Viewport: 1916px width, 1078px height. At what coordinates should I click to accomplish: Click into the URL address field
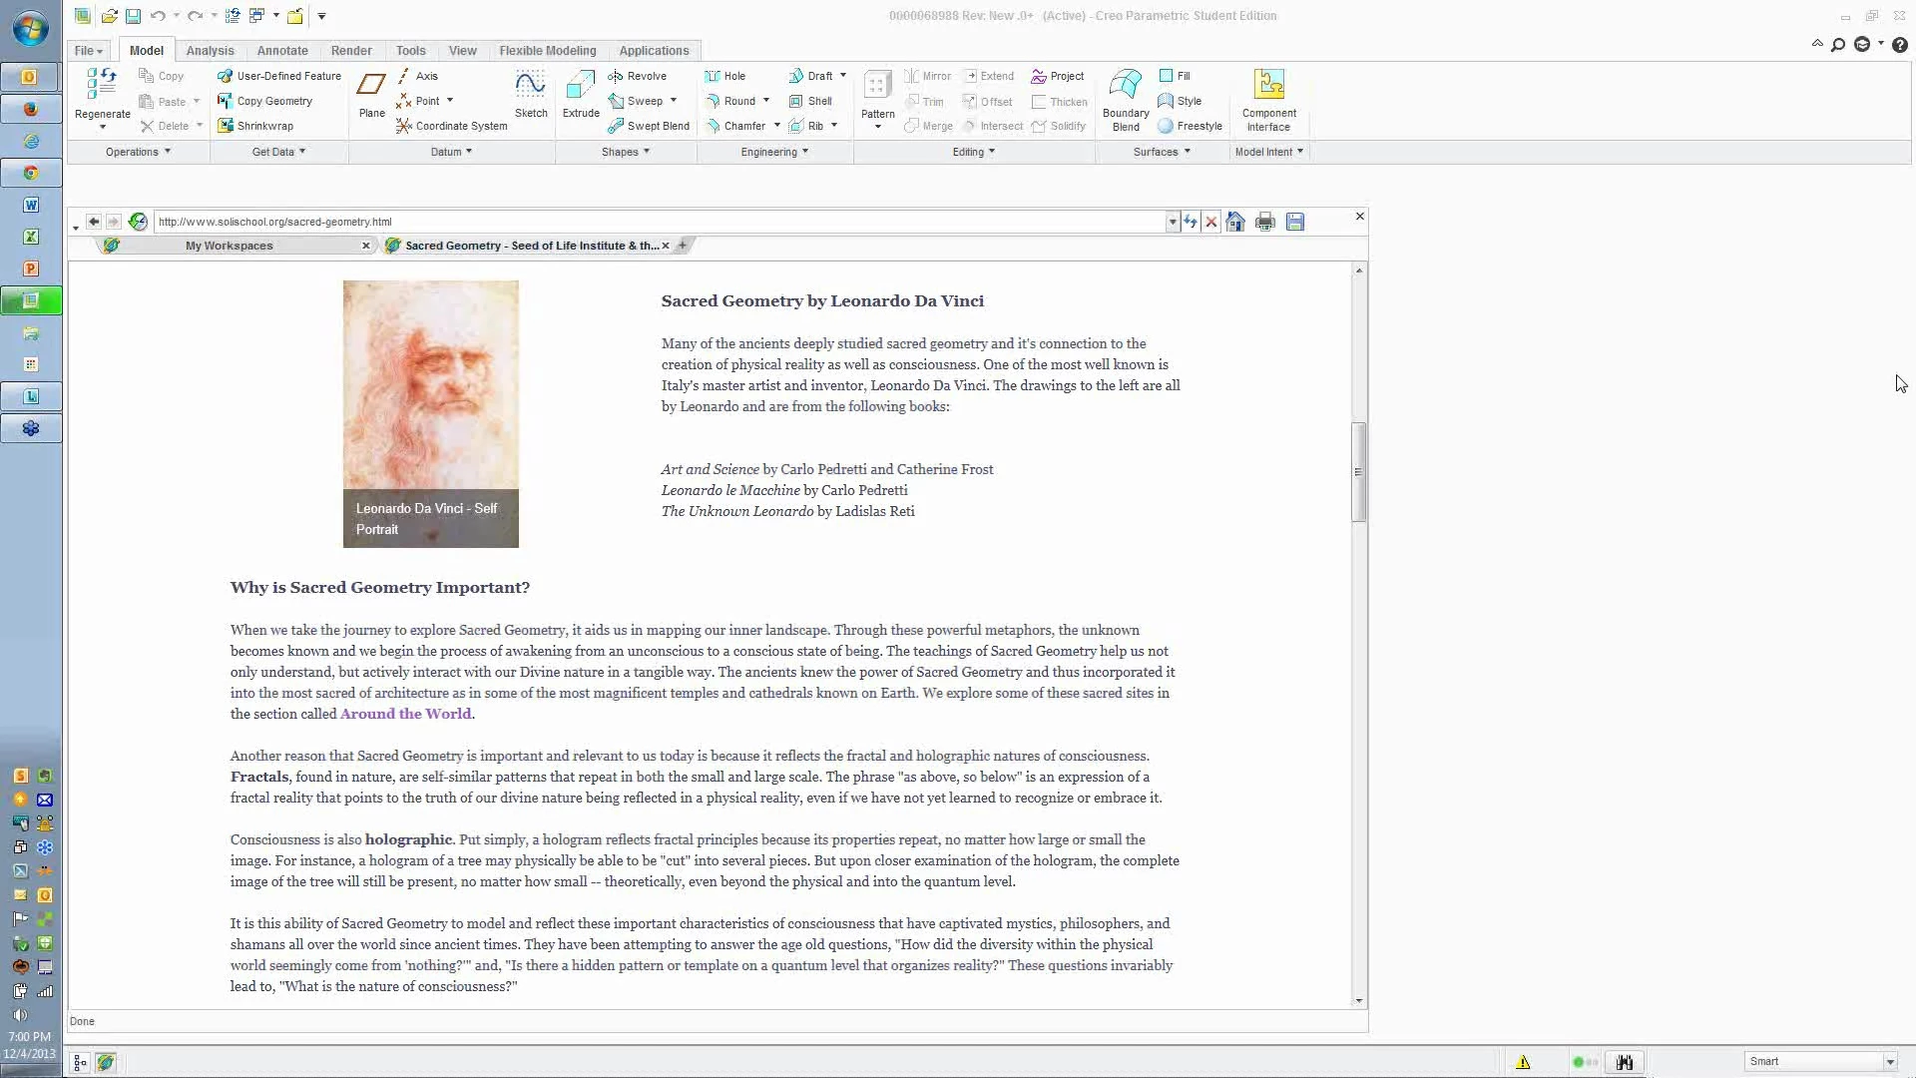[659, 222]
